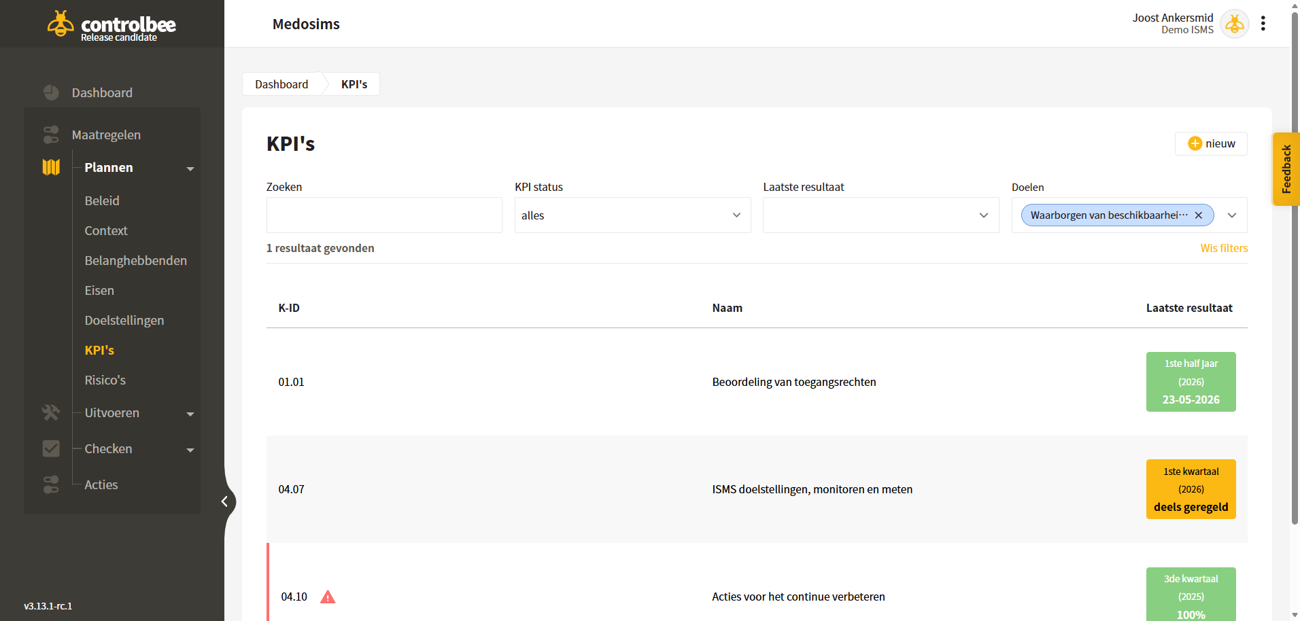Collapse the sidebar with the arrow handle

(224, 501)
